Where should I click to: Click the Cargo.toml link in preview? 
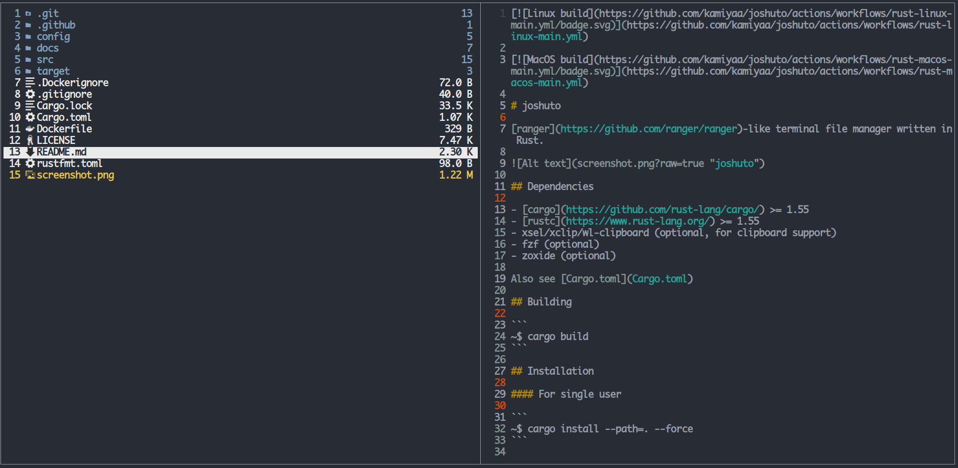coord(660,279)
